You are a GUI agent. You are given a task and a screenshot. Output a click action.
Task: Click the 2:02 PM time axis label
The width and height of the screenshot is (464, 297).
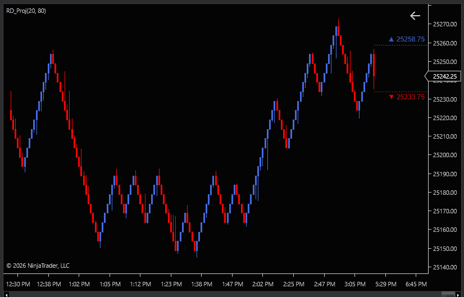[x=262, y=284]
